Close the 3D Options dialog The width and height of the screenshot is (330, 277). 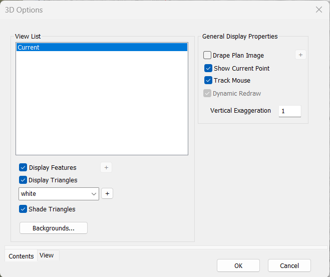(319, 10)
